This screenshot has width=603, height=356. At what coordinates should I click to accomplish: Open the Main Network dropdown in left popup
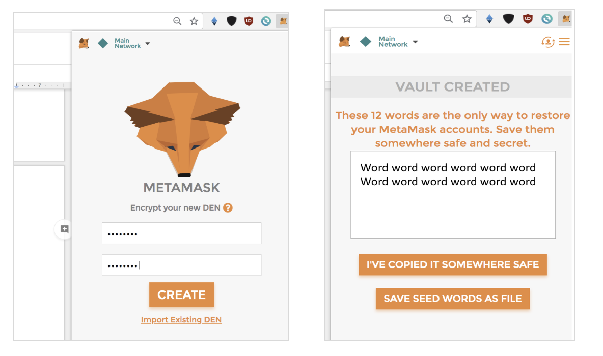pyautogui.click(x=132, y=43)
